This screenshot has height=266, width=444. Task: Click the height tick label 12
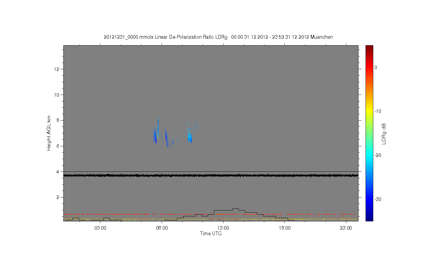coord(57,69)
